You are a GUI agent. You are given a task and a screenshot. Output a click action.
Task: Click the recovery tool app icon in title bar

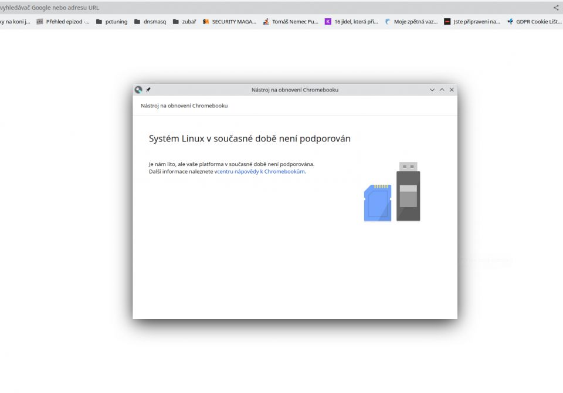tap(138, 90)
